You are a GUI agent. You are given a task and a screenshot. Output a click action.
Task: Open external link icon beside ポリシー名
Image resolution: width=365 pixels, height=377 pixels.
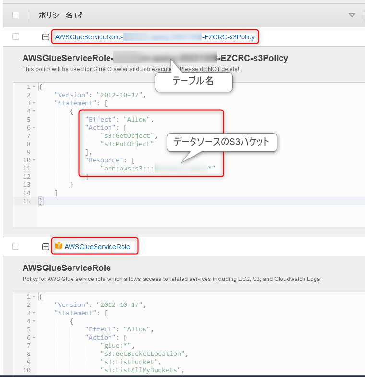tap(79, 15)
